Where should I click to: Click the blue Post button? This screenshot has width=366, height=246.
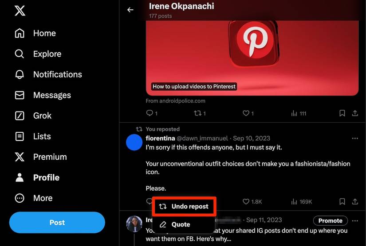point(57,222)
